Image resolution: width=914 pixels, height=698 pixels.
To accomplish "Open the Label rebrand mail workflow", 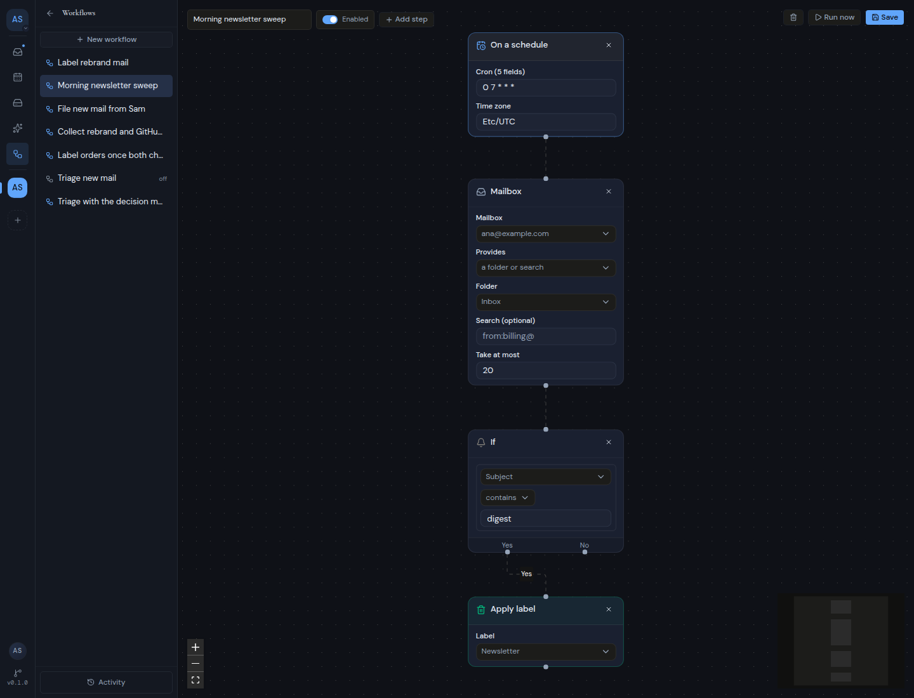I will [x=106, y=63].
